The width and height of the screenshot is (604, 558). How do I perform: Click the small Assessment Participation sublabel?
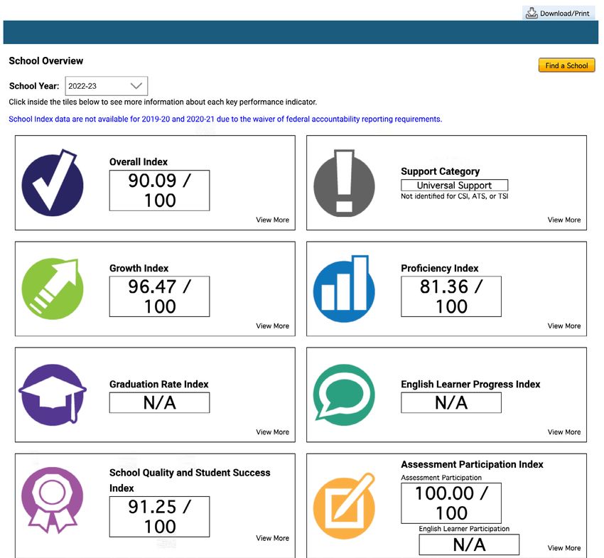(441, 478)
